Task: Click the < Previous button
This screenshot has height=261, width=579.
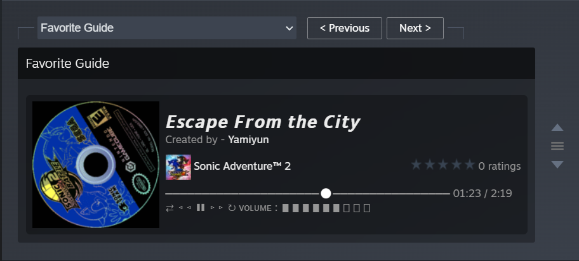Action: pos(345,28)
